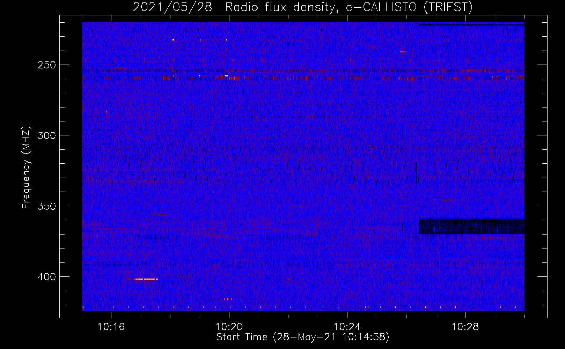Select the 10:24 time tick label
Image resolution: width=565 pixels, height=349 pixels.
[x=347, y=327]
